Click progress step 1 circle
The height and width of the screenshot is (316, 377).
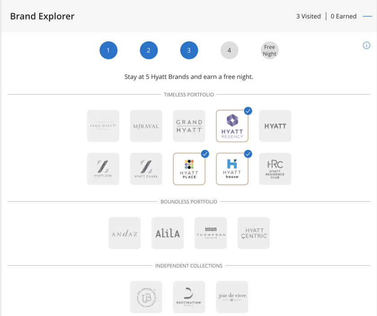108,50
